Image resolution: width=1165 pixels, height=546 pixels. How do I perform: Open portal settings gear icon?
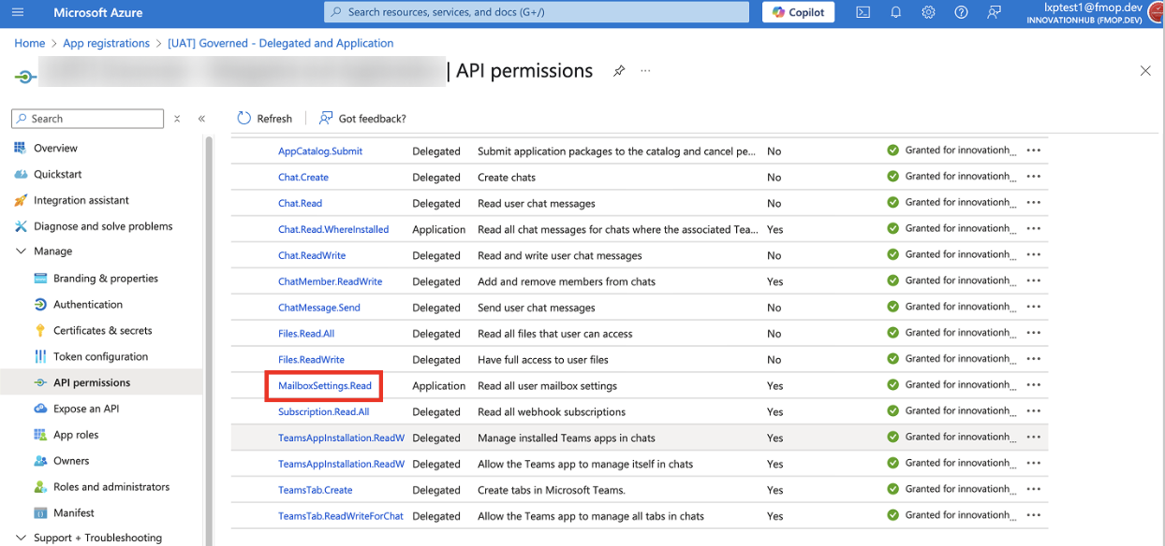[x=928, y=12]
